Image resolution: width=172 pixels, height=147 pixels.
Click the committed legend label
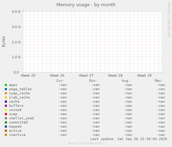click(18, 122)
